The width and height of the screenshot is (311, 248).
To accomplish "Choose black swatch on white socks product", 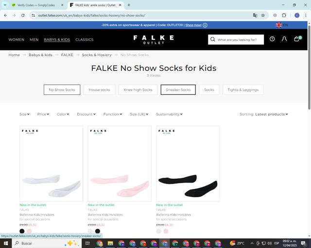I will click(22, 231).
